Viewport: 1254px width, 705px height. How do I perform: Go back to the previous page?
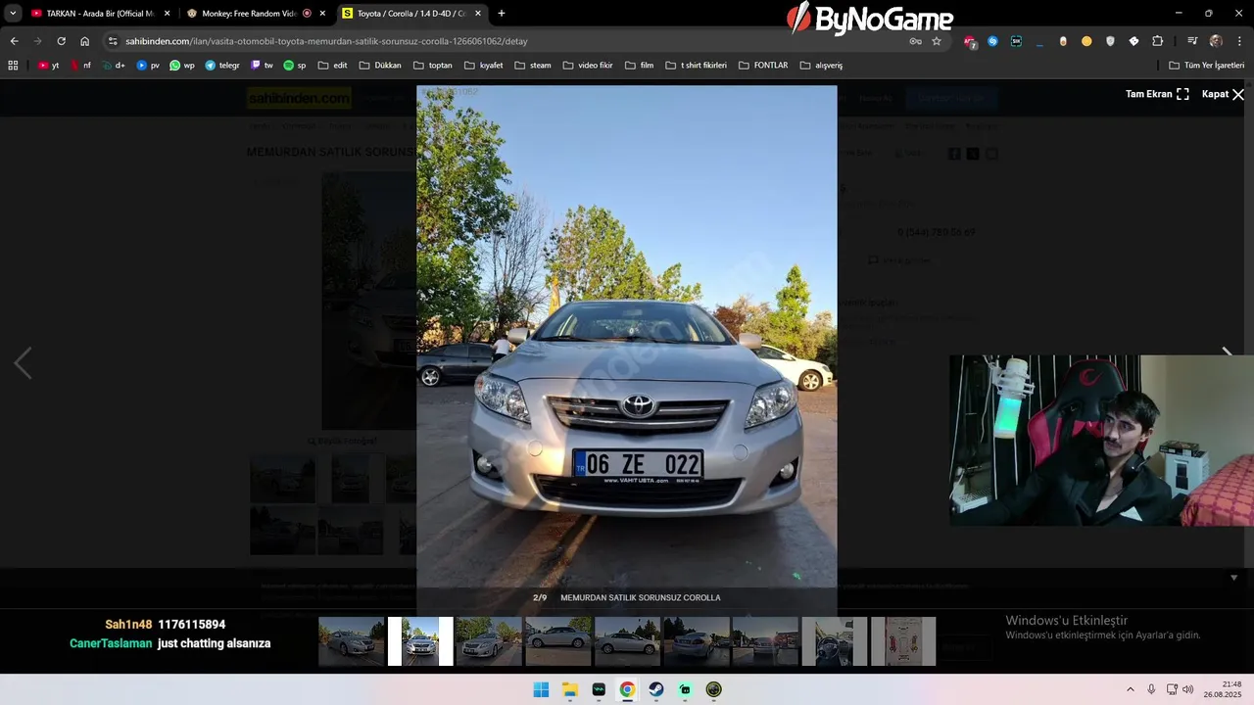[x=14, y=41]
